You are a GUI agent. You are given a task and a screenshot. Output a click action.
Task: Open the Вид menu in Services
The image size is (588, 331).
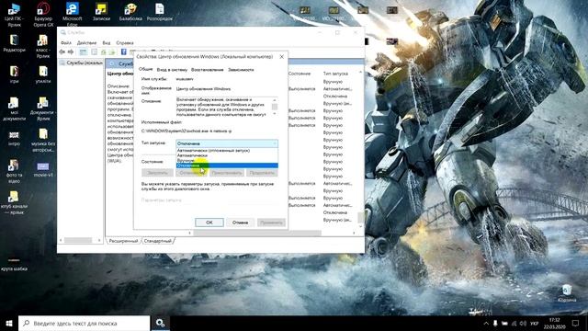107,43
